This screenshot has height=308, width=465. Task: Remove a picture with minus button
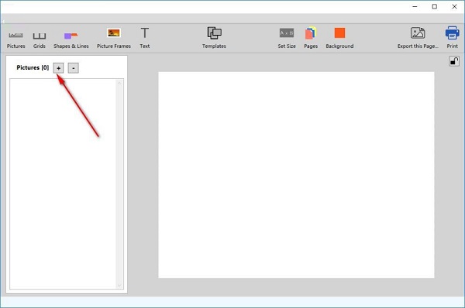(74, 68)
